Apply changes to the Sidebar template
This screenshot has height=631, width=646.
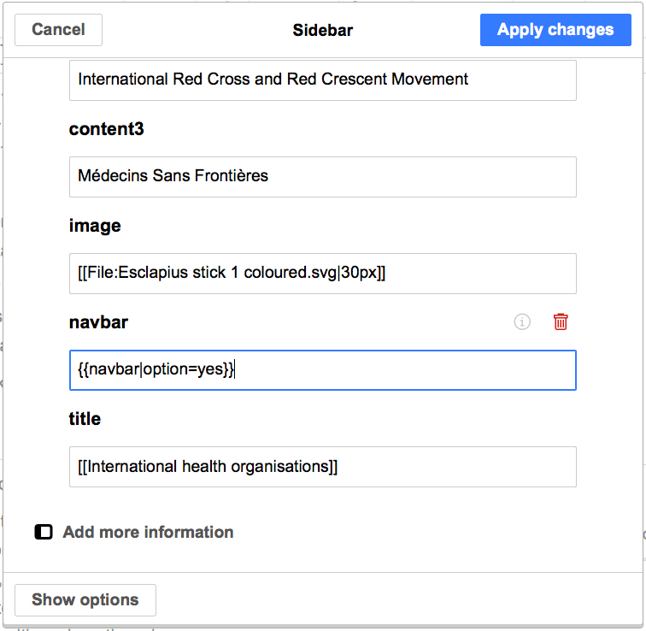pyautogui.click(x=555, y=30)
